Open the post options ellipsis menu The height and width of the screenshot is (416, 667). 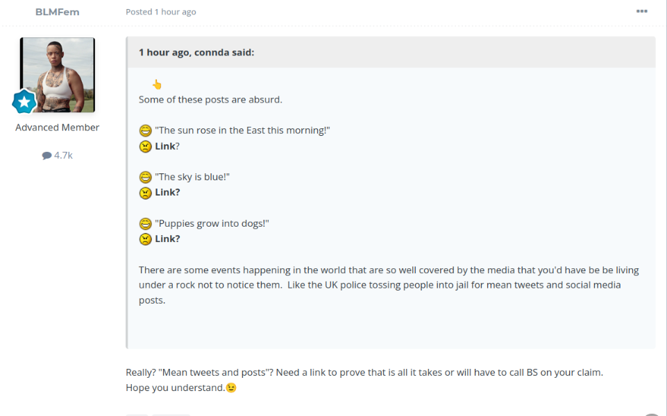pos(641,11)
